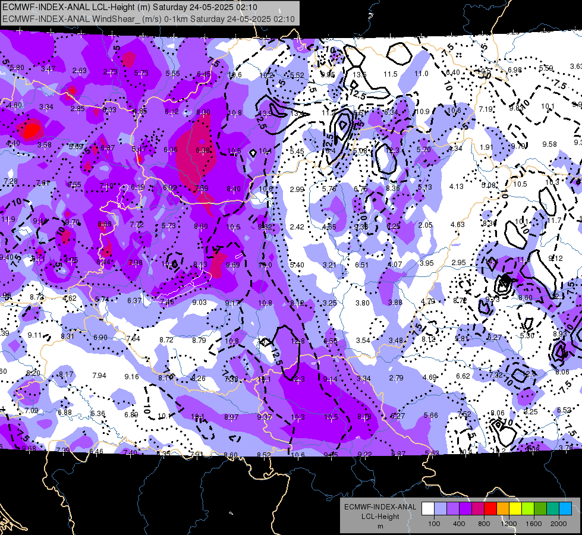582x535 pixels.
Task: Click the map value 4.07
Action: (395, 265)
